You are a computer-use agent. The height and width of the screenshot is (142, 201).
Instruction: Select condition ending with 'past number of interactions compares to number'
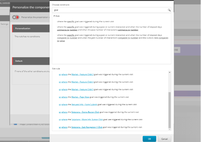point(109,28)
